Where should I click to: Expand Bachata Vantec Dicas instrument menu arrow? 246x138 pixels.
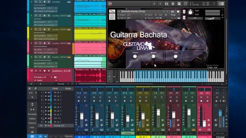119,11
